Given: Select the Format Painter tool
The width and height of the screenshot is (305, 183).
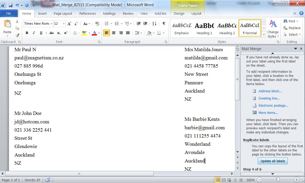Looking at the screenshot, I should (x=17, y=35).
